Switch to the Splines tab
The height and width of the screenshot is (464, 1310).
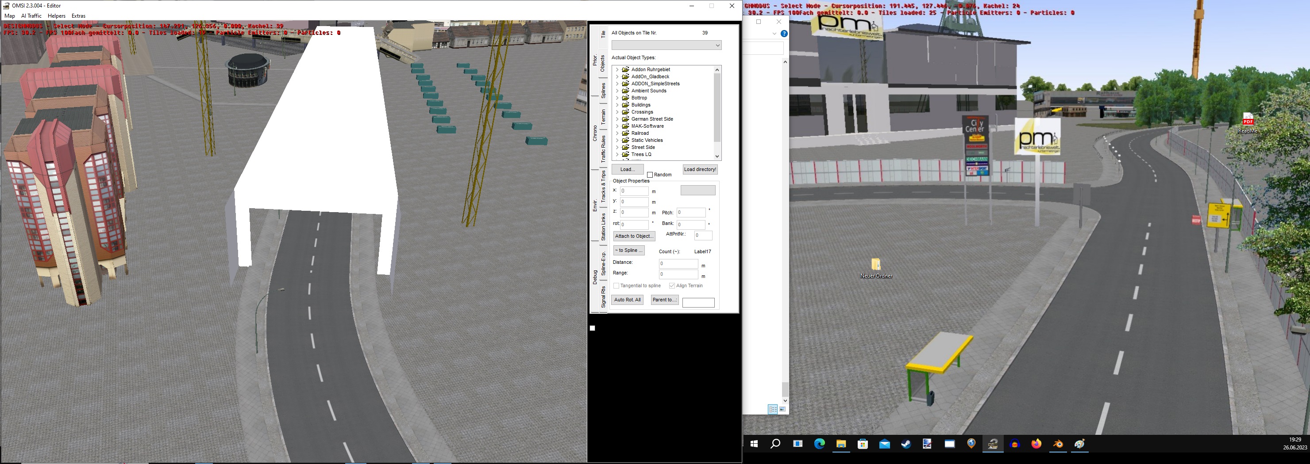point(603,90)
